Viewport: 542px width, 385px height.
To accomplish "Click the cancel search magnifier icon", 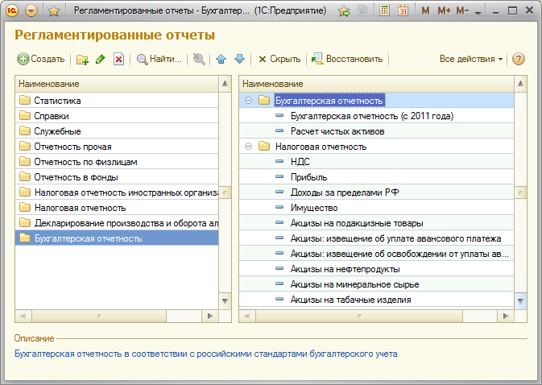I will pos(199,59).
